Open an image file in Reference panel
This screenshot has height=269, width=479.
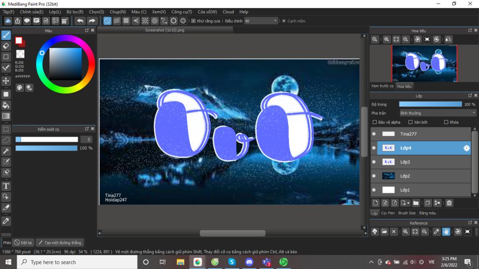tap(385, 232)
